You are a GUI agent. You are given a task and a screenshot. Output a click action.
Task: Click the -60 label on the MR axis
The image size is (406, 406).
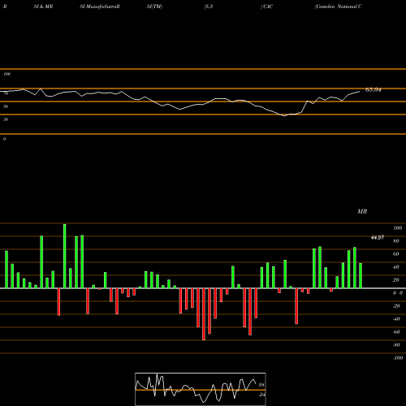coord(396,332)
